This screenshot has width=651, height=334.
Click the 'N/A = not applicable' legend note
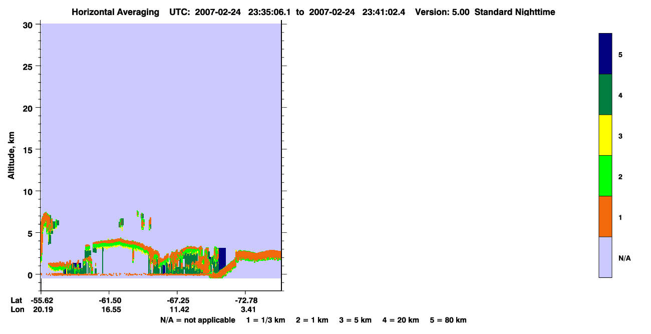pos(197,320)
